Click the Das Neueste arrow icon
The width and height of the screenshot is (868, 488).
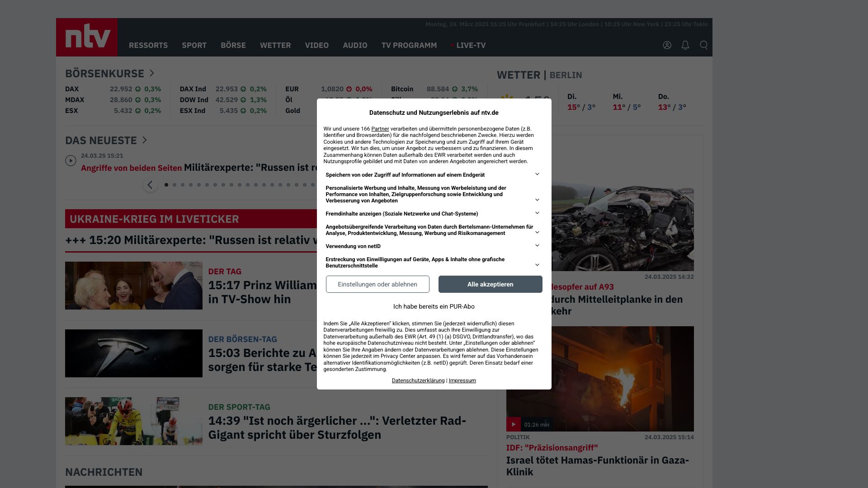145,140
